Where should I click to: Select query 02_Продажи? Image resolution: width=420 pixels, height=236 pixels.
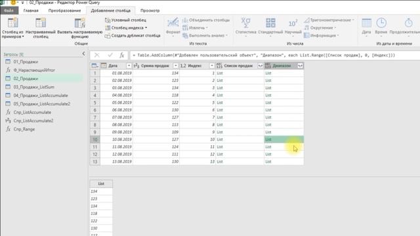[x=26, y=79]
